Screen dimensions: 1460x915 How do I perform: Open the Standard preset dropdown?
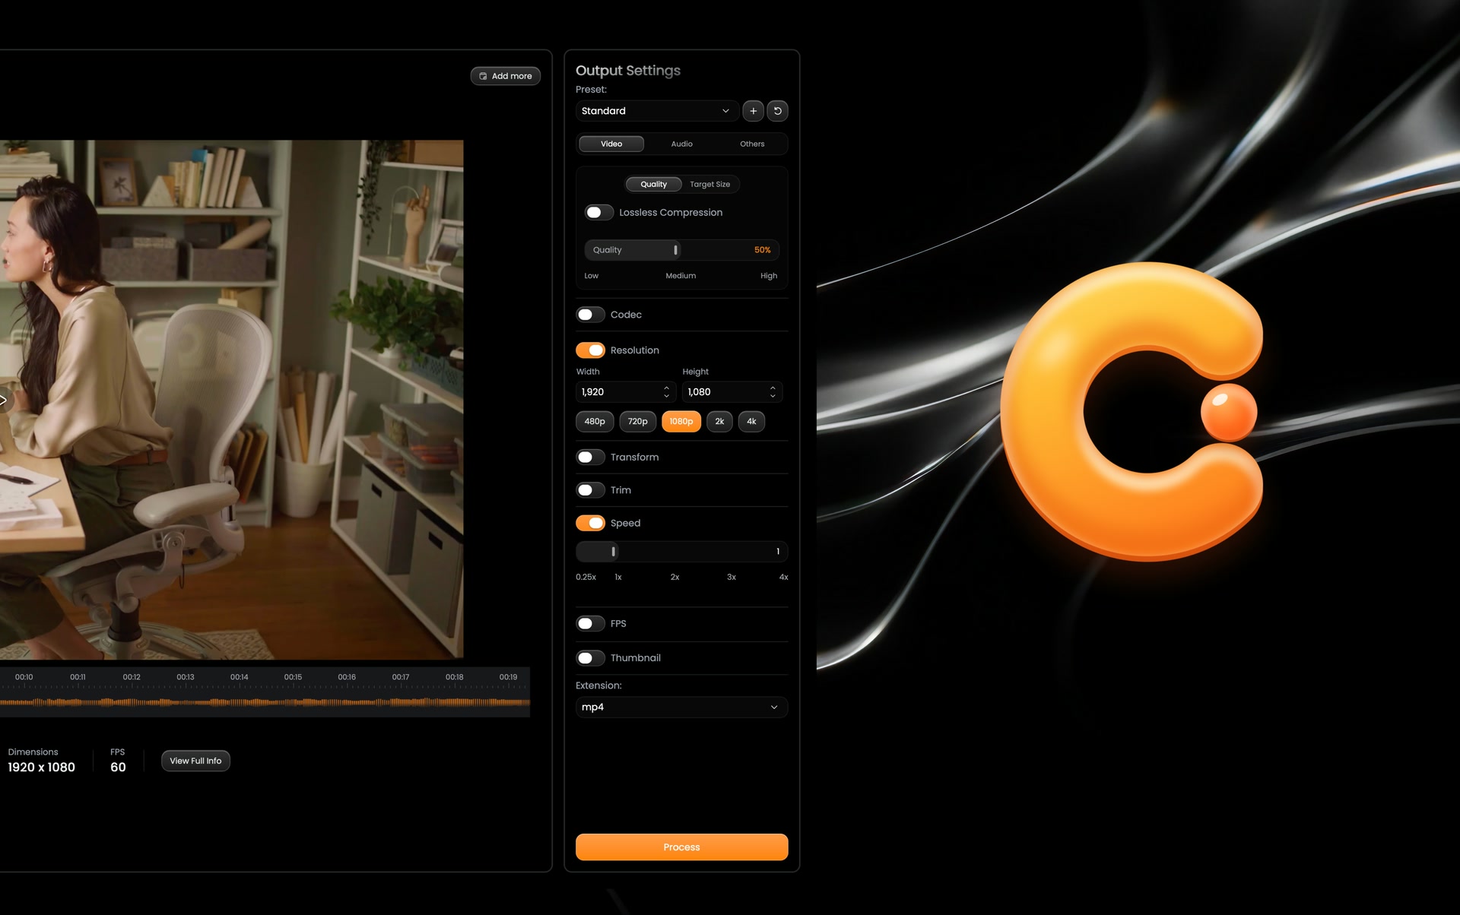click(656, 111)
